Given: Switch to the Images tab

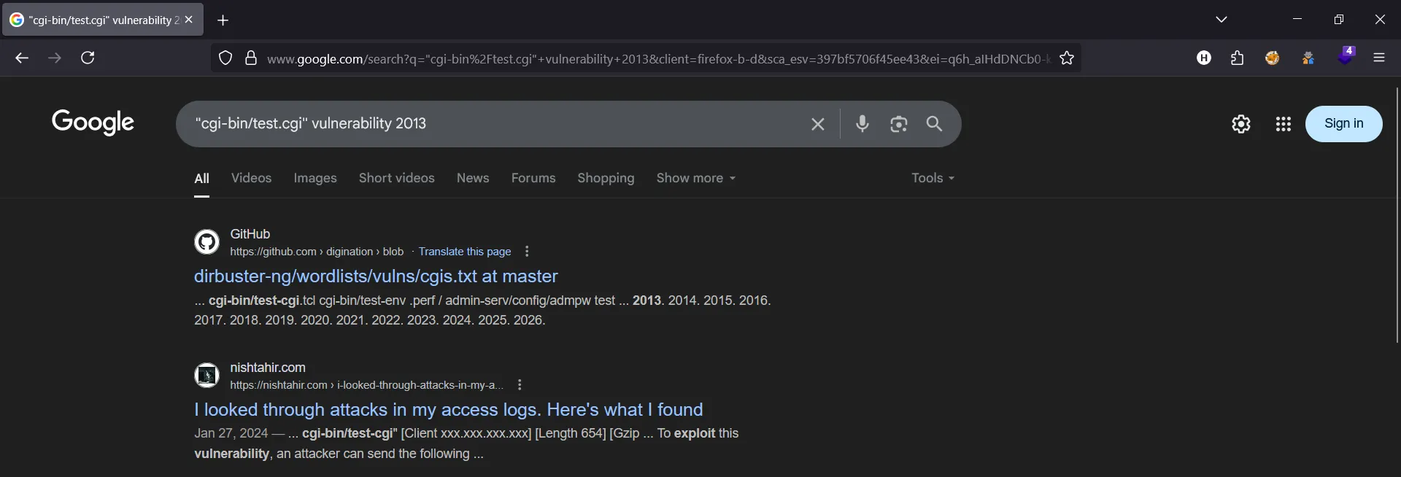Looking at the screenshot, I should (x=314, y=178).
